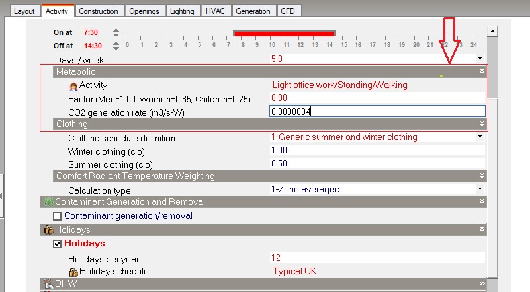Click the Holidays header suitcase icon
This screenshot has width=530, height=292.
49,230
